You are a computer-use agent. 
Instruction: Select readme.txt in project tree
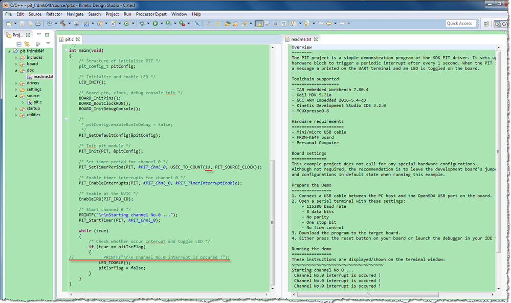point(40,76)
